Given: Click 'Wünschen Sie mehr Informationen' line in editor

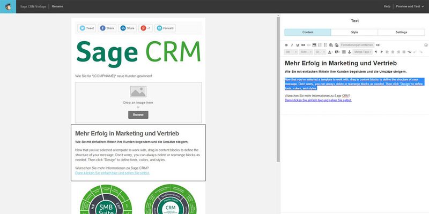Looking at the screenshot, I should click(317, 96).
